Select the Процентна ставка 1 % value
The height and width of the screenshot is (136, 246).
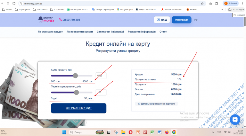(179, 79)
